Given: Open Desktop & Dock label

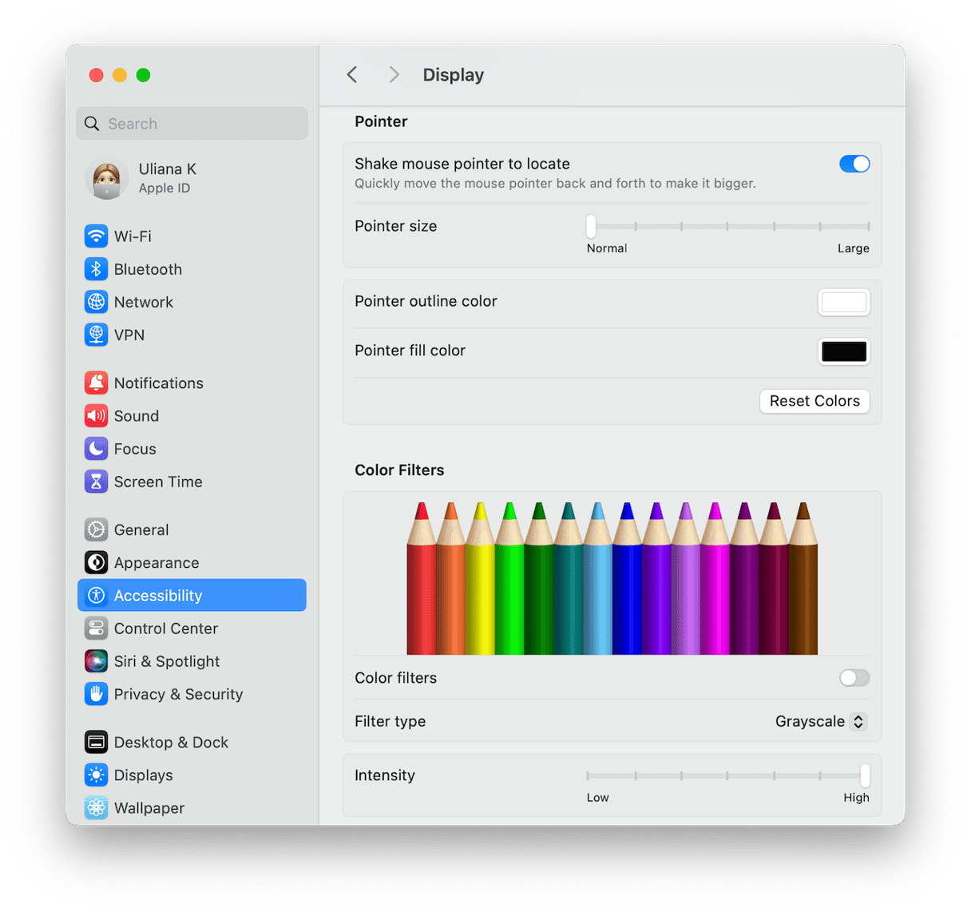Looking at the screenshot, I should coord(171,742).
